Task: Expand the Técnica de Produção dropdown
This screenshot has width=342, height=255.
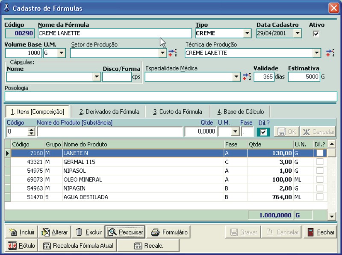Action: pyautogui.click(x=316, y=53)
